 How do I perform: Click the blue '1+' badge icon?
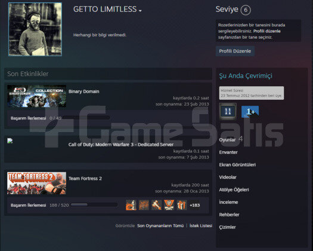click(x=250, y=112)
